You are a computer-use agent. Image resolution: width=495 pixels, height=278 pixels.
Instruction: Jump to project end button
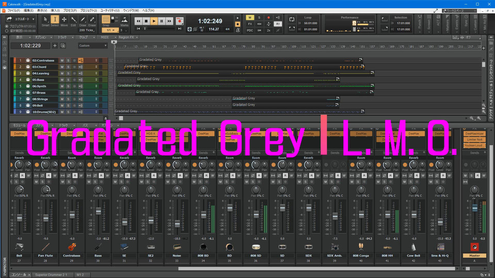pos(179,29)
